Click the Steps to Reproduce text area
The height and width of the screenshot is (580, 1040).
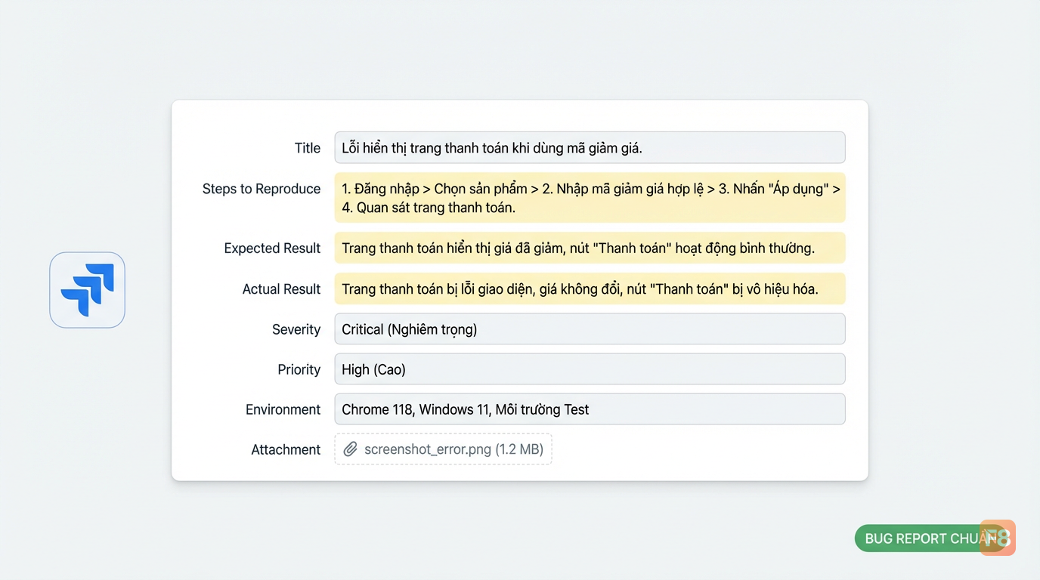pyautogui.click(x=590, y=198)
